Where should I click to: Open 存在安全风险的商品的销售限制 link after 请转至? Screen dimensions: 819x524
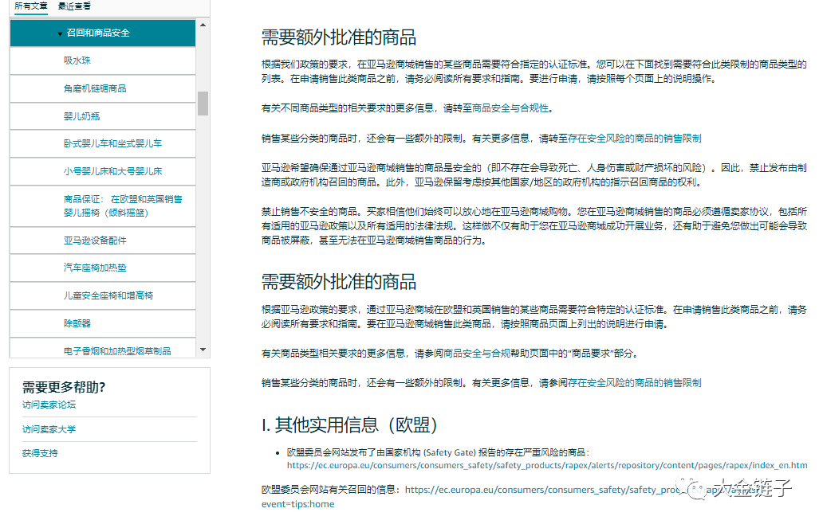coord(634,139)
